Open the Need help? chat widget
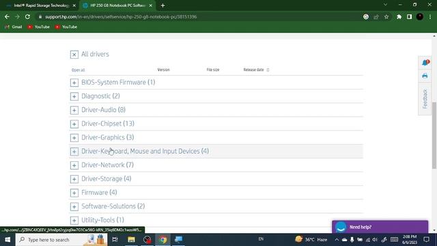This screenshot has width=437, height=246. coord(380,227)
